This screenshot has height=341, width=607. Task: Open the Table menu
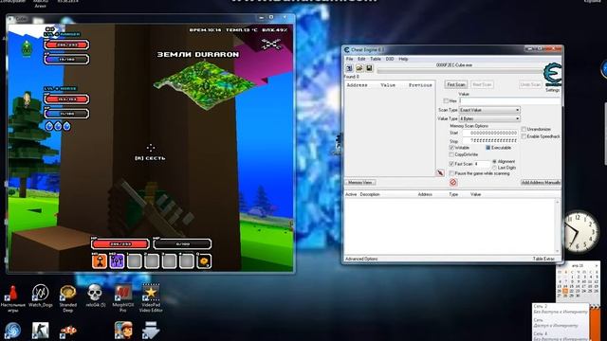376,59
